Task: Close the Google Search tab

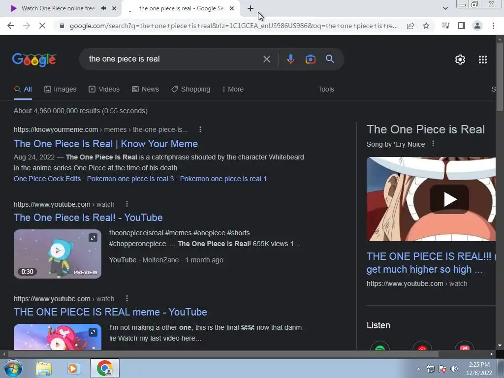Action: click(x=232, y=8)
